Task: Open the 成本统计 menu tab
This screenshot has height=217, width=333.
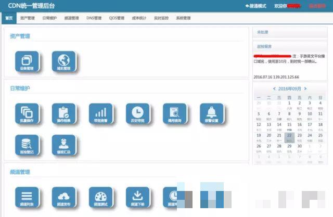Action: [139, 18]
